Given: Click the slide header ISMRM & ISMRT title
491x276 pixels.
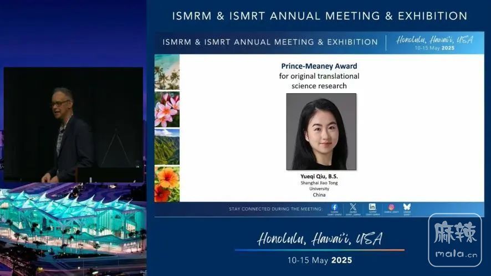Looking at the screenshot, I should click(x=270, y=42).
